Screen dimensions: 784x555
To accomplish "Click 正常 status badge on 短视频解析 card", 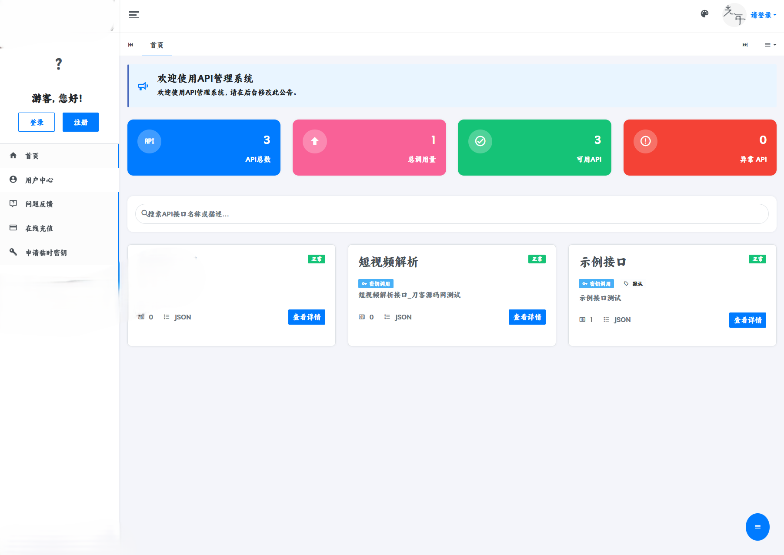I will (x=537, y=259).
